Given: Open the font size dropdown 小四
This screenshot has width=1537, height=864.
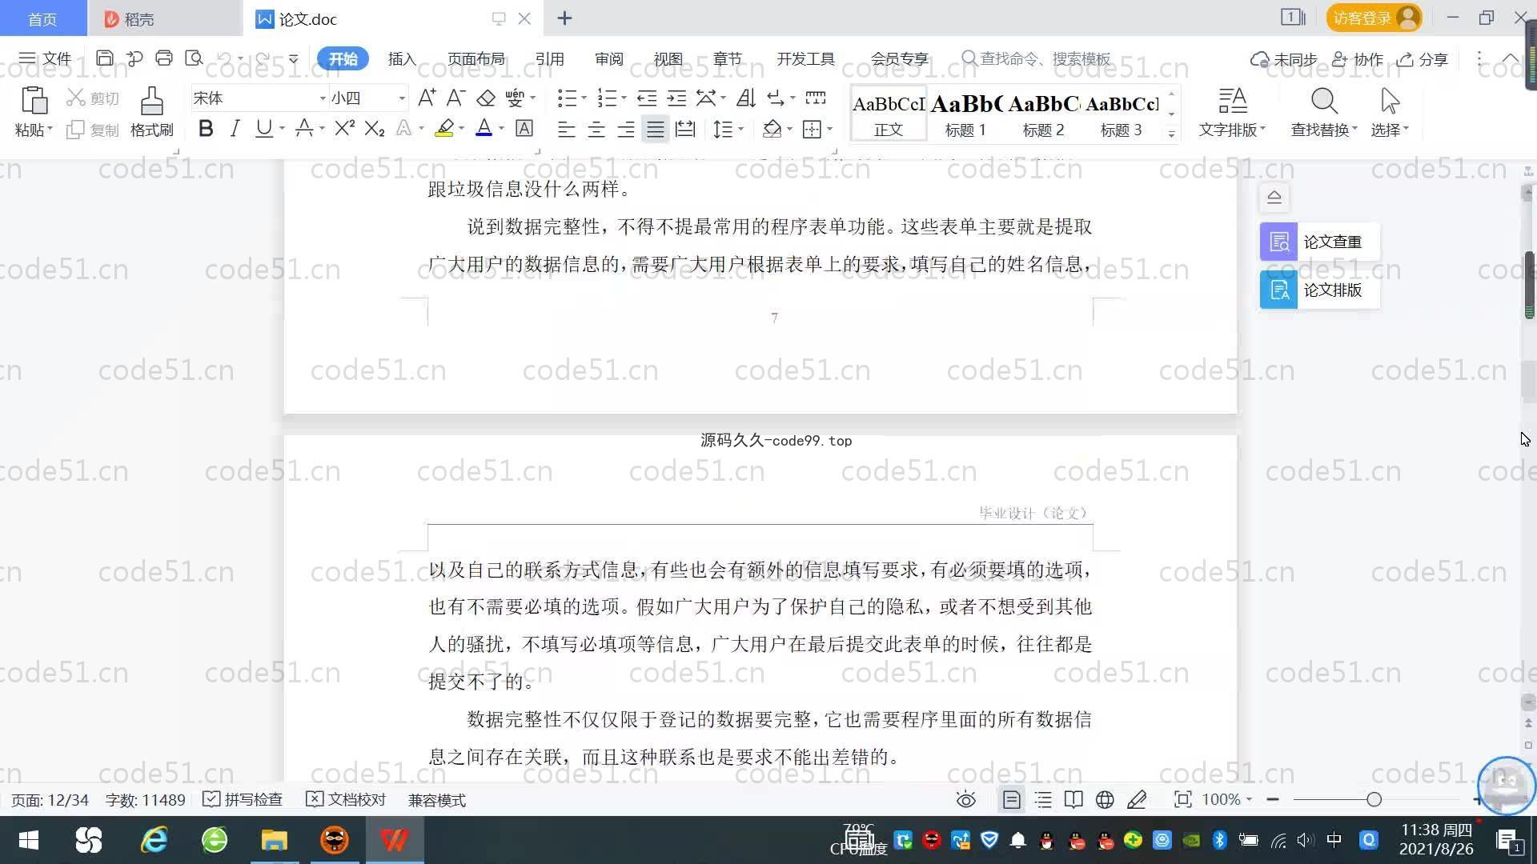Looking at the screenshot, I should (402, 98).
